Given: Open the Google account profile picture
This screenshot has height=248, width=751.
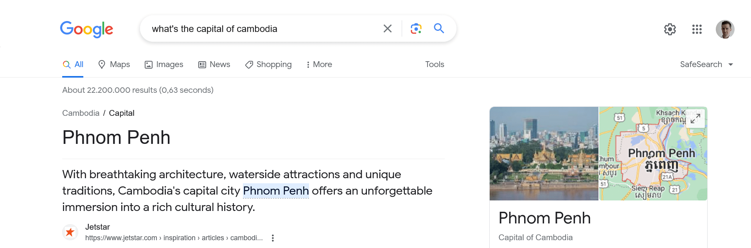Looking at the screenshot, I should pyautogui.click(x=725, y=29).
